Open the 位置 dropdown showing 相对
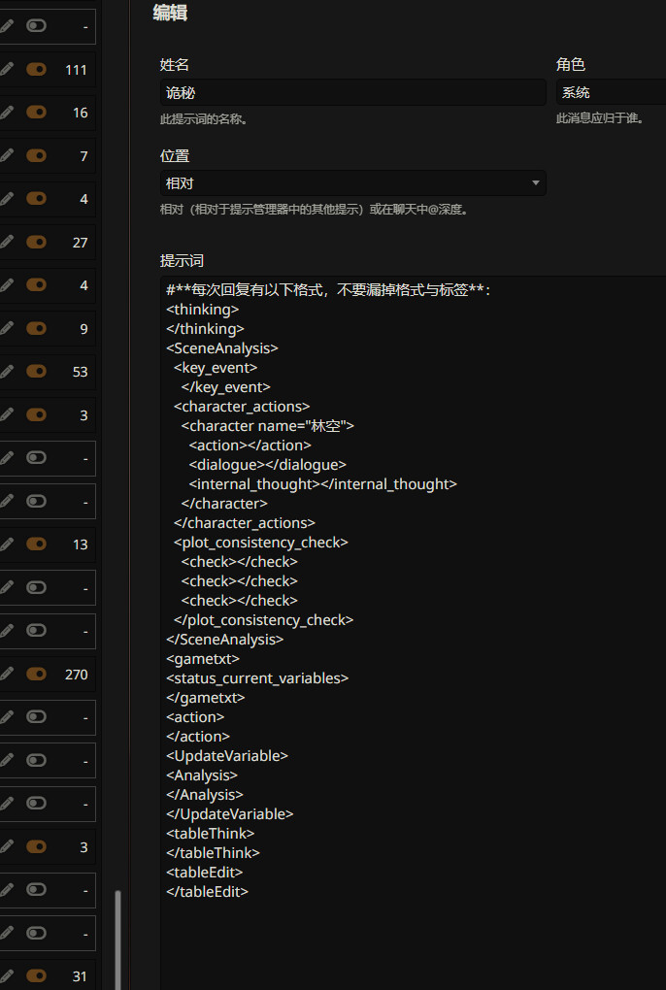 (x=352, y=183)
